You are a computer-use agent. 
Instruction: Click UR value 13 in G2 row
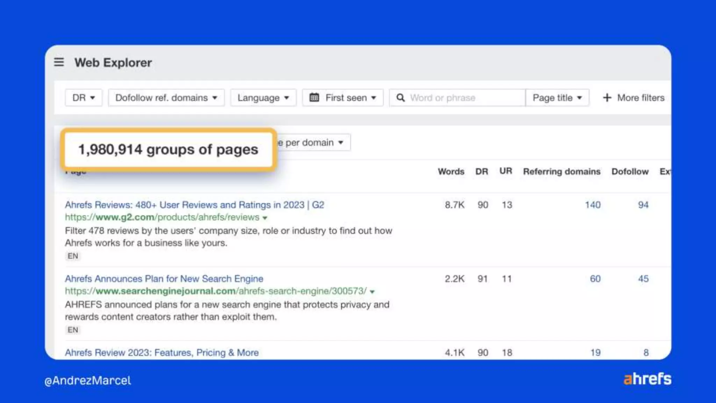click(x=507, y=205)
